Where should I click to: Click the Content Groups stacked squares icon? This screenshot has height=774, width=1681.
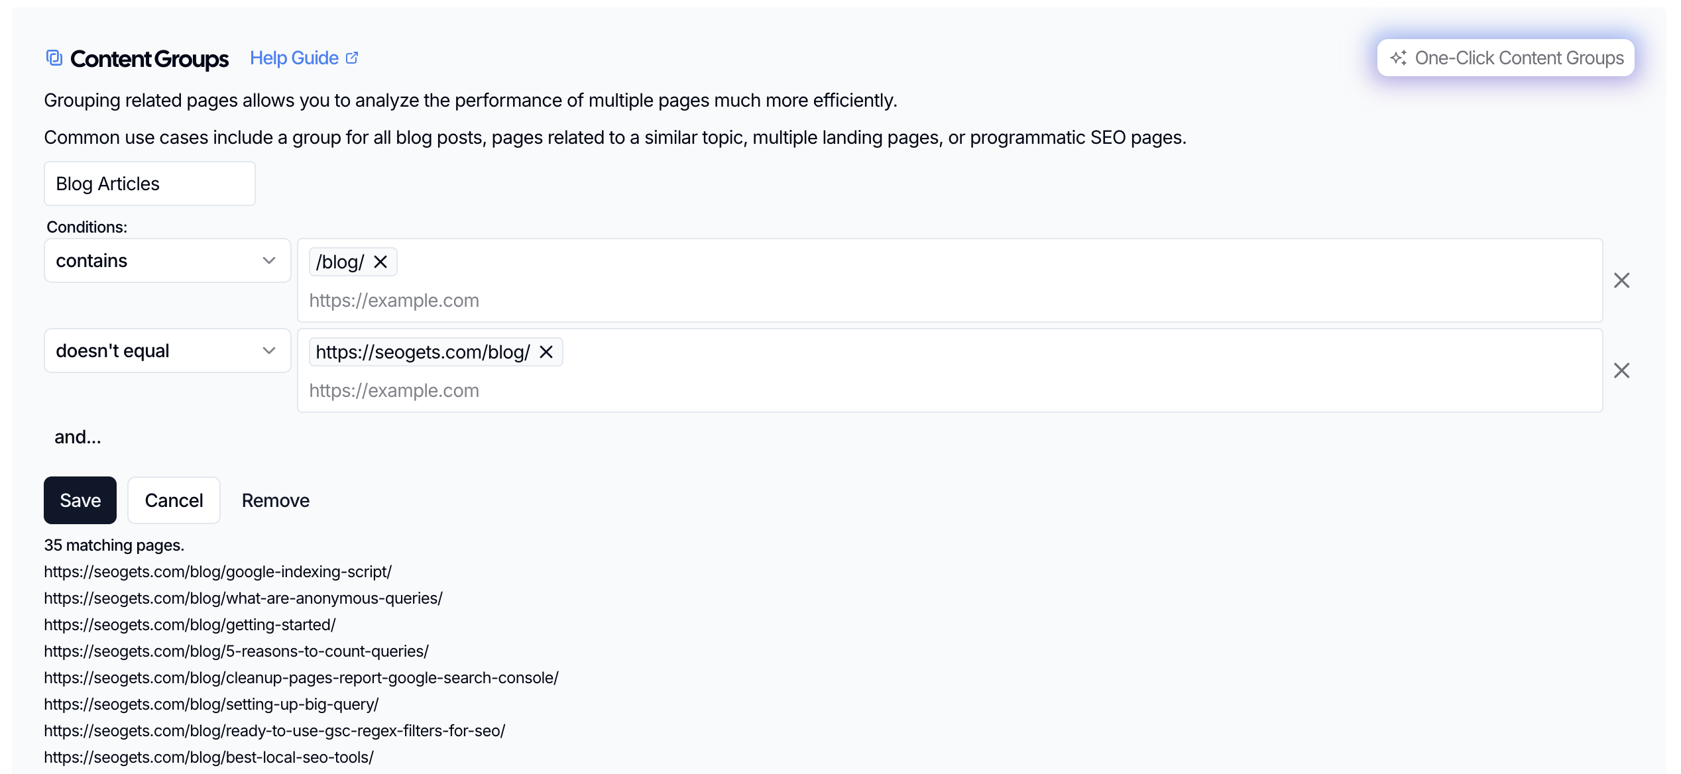pos(54,58)
